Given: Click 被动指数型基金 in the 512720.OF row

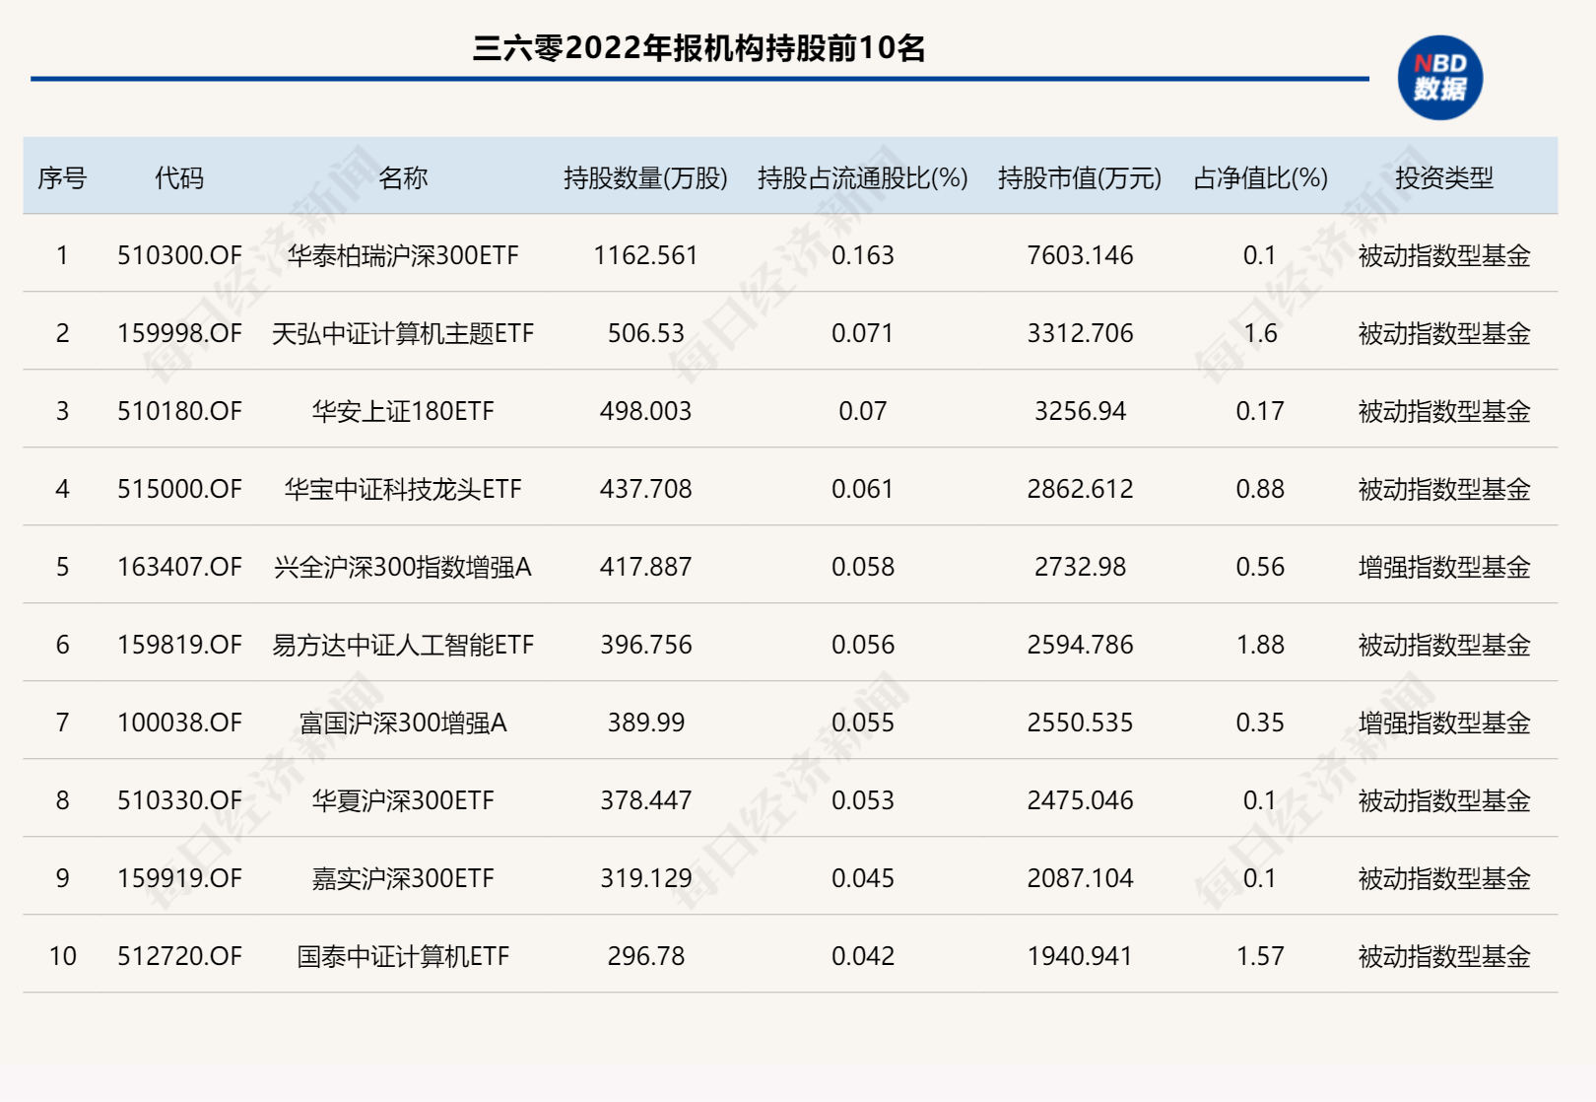Looking at the screenshot, I should point(1444,957).
